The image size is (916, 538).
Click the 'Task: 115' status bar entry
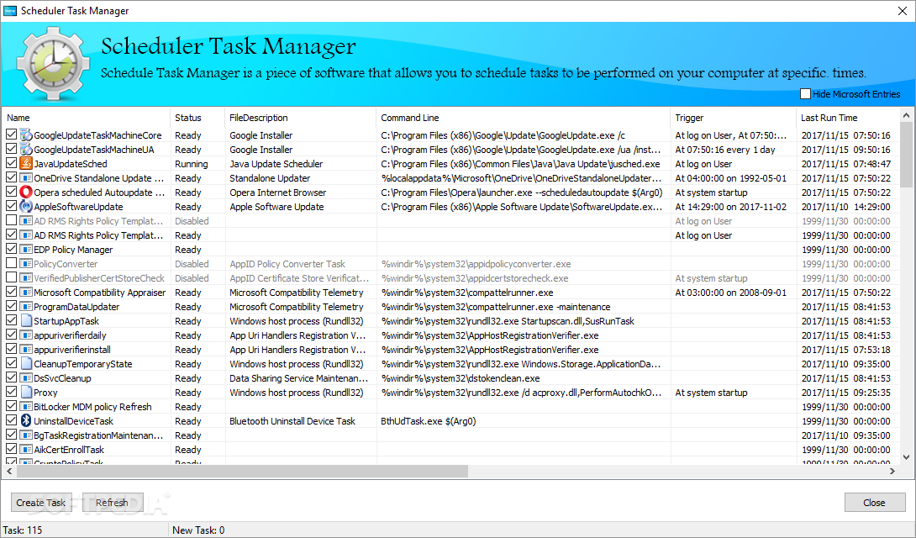tap(23, 530)
